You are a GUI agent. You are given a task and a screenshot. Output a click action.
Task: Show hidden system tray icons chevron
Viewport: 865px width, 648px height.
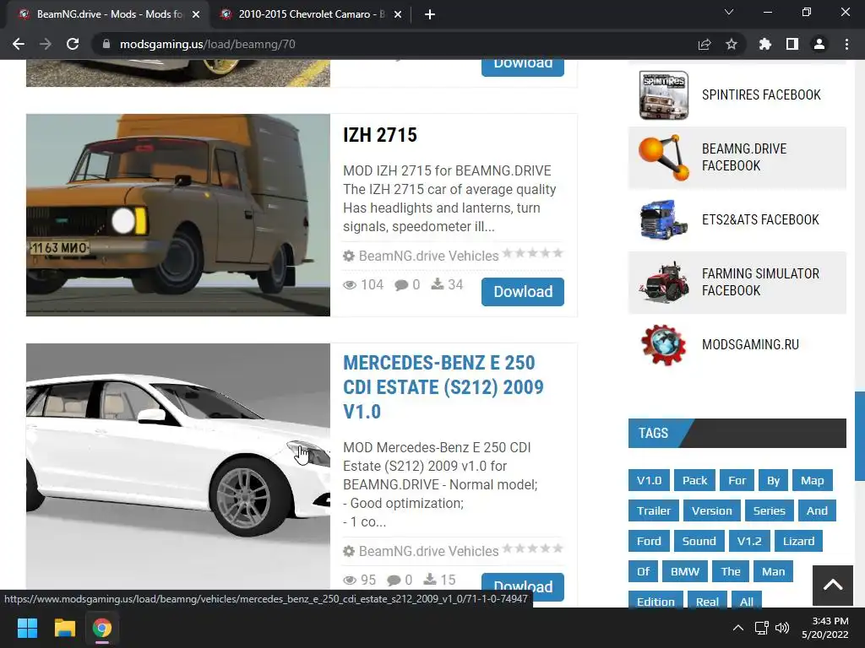[x=738, y=628]
